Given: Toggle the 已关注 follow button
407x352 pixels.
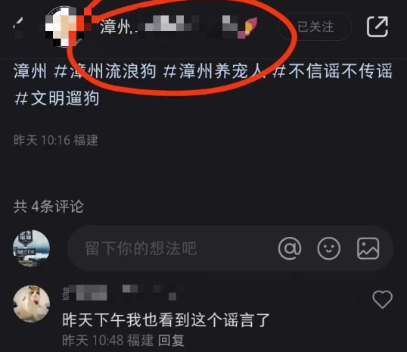Looking at the screenshot, I should pos(315,26).
